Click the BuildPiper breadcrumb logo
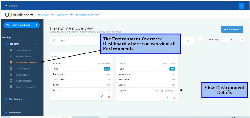 [x=17, y=15]
